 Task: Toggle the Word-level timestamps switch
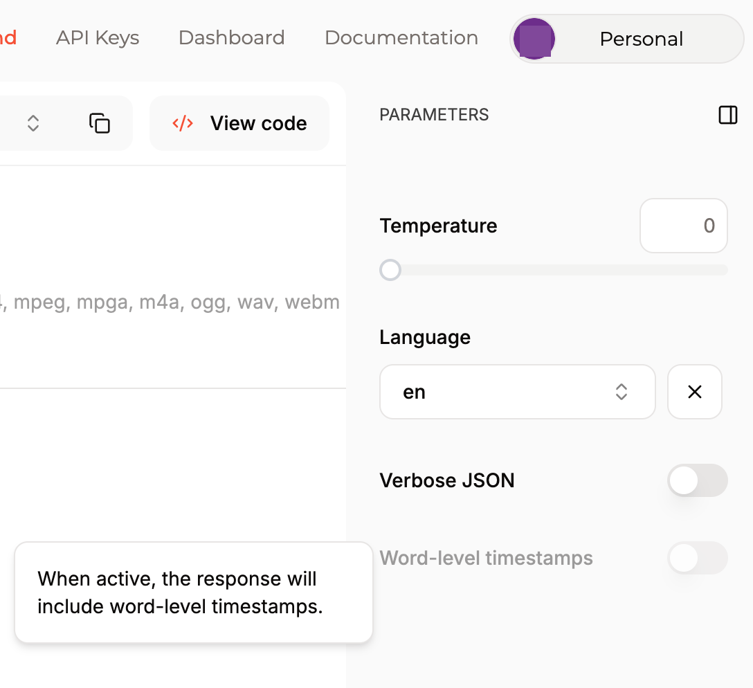tap(697, 558)
